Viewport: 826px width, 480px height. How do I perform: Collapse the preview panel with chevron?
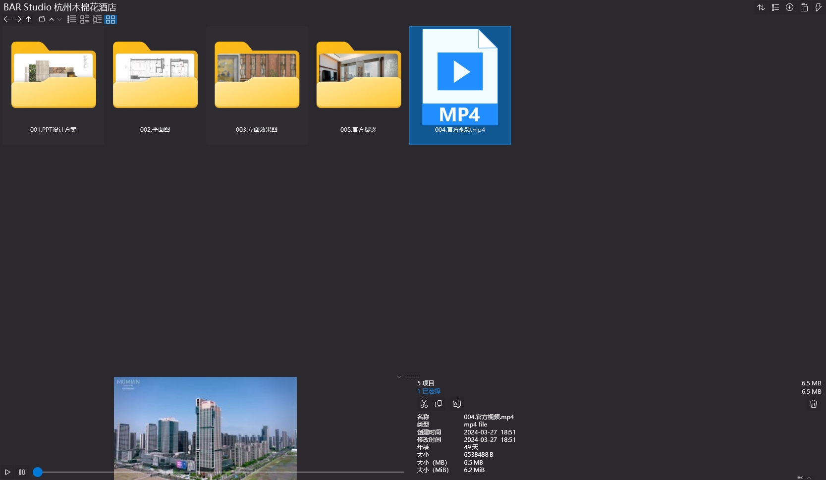(x=399, y=377)
